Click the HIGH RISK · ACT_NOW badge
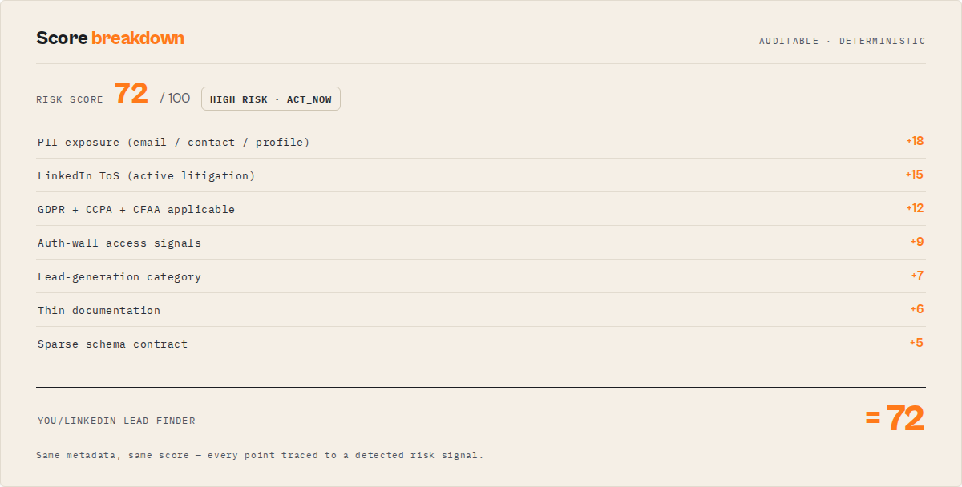 click(x=271, y=99)
